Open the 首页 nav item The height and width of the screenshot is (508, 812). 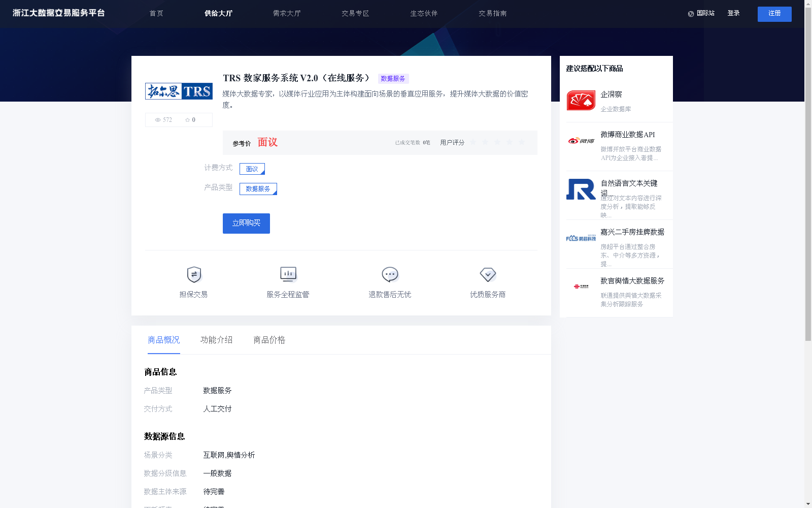point(156,14)
